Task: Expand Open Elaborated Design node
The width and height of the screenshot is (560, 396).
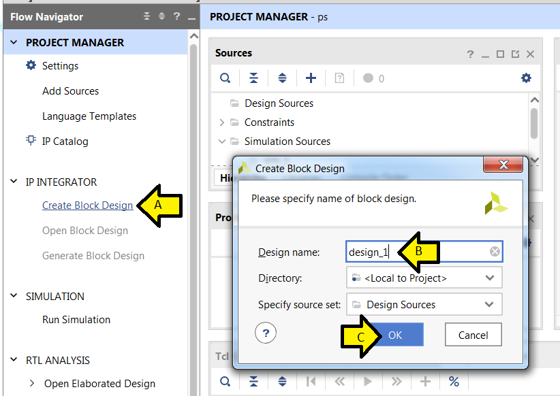Action: 32,383
